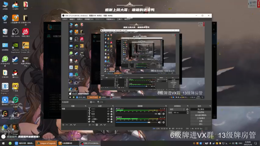Add a new scene with the plus icon
The width and height of the screenshot is (260, 146).
[x=63, y=125]
